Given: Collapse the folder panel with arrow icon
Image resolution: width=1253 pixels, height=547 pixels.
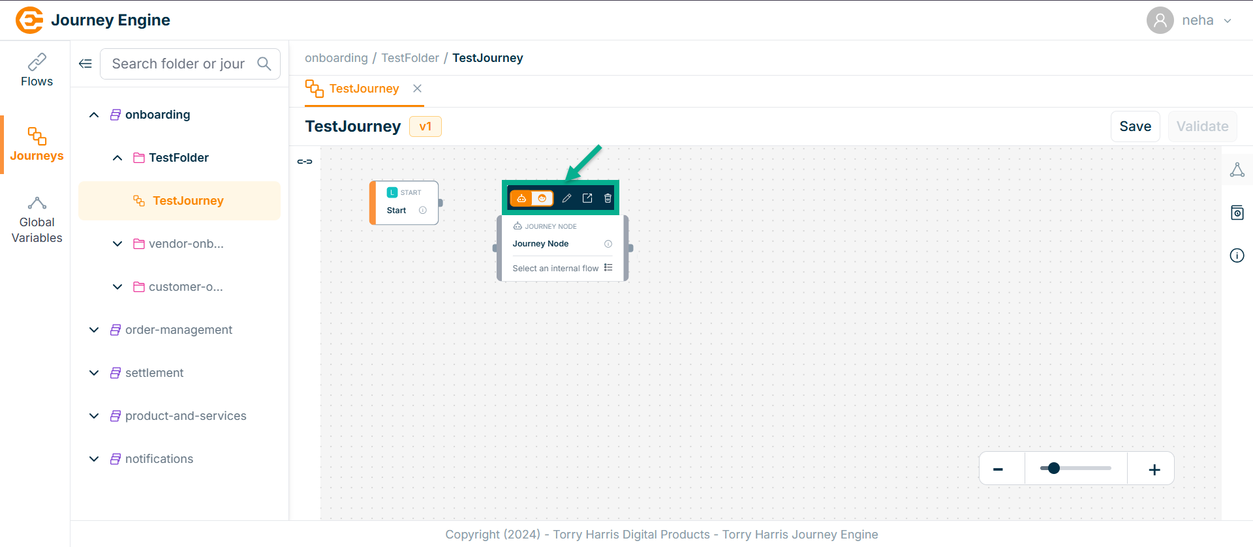Looking at the screenshot, I should tap(85, 64).
